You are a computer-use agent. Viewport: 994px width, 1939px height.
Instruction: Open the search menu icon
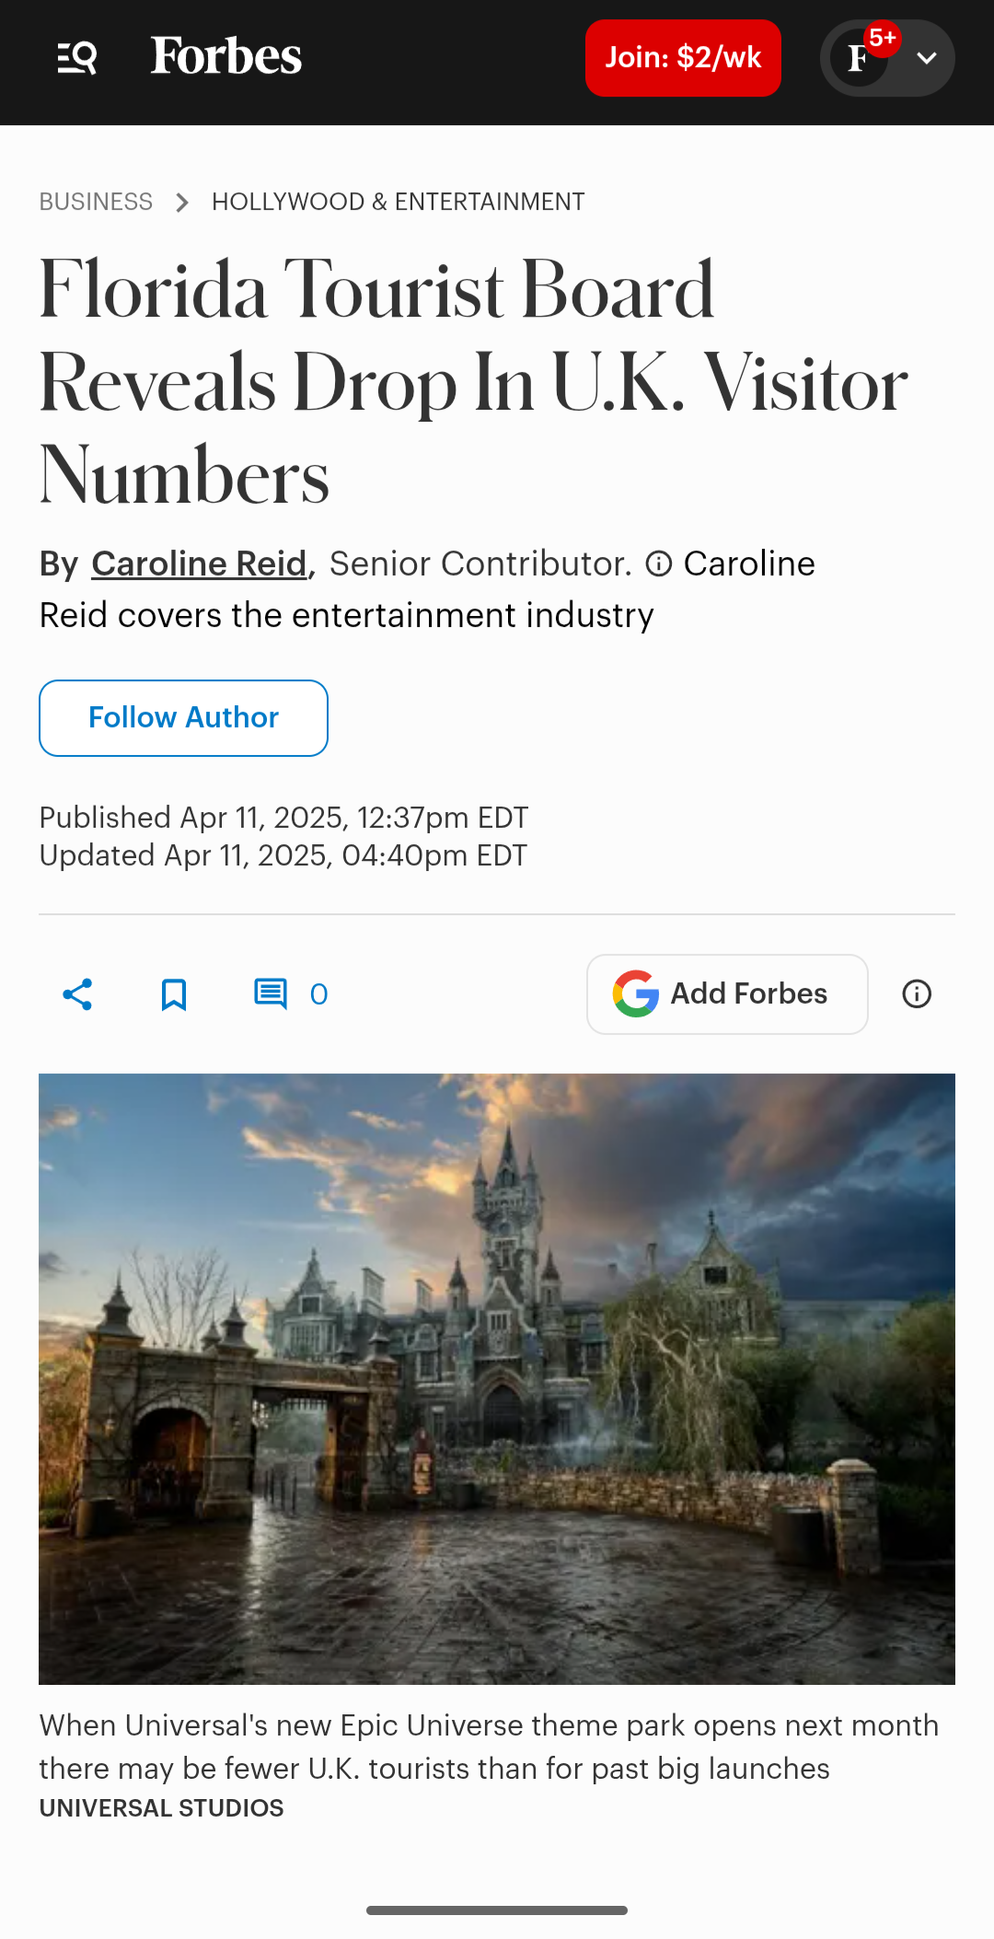coord(77,58)
